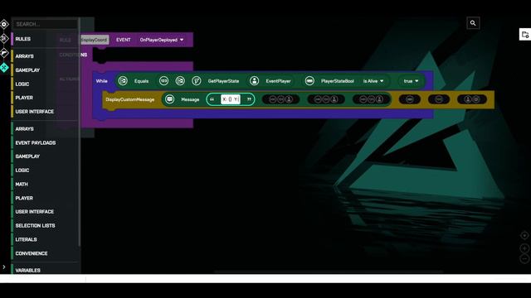The width and height of the screenshot is (531, 298).
Task: Click the EVENT label on the rule block
Action: click(124, 40)
